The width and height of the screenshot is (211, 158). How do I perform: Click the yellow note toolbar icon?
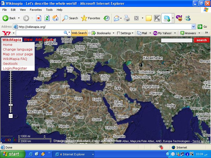[x=149, y=18]
